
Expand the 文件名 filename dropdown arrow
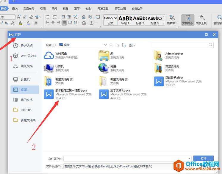click(189, 159)
